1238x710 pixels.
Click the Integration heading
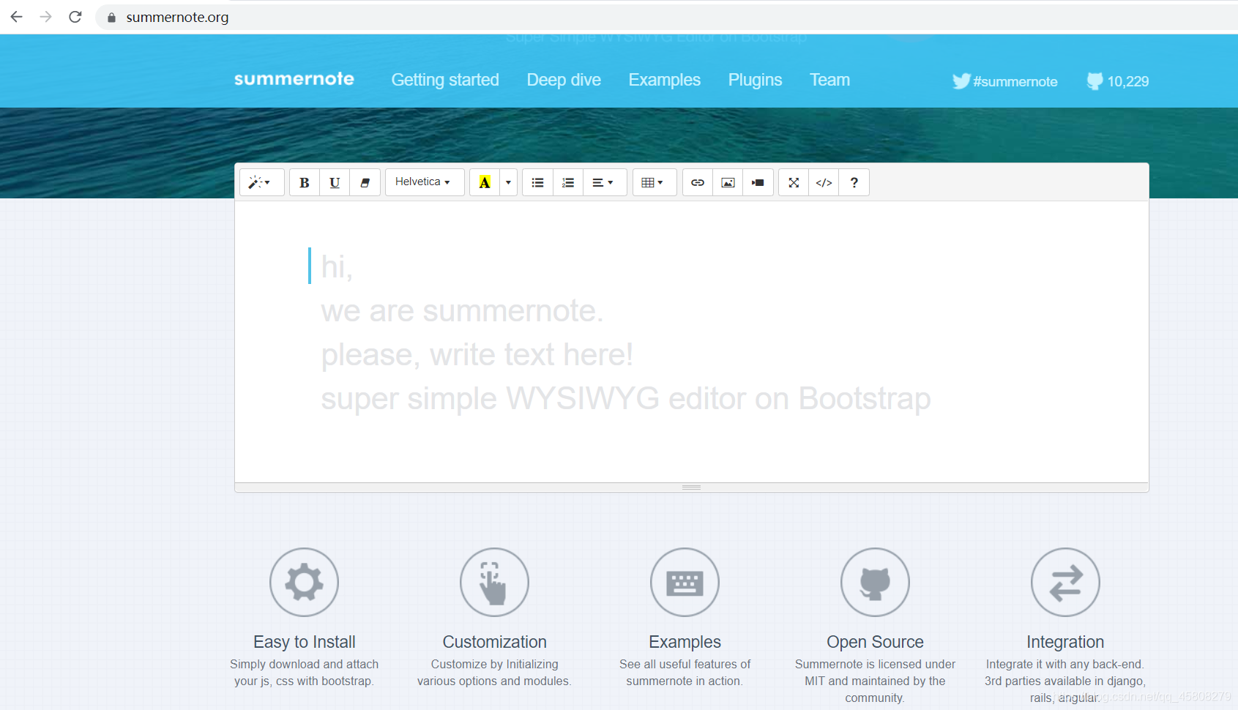1065,642
